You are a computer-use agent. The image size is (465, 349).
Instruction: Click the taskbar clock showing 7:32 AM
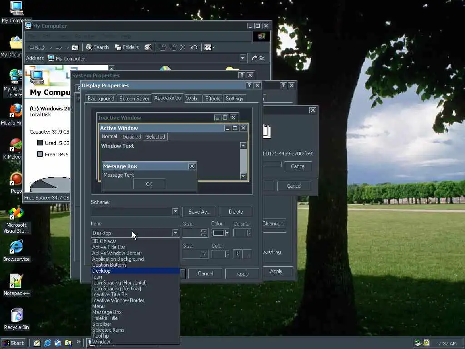click(x=447, y=344)
